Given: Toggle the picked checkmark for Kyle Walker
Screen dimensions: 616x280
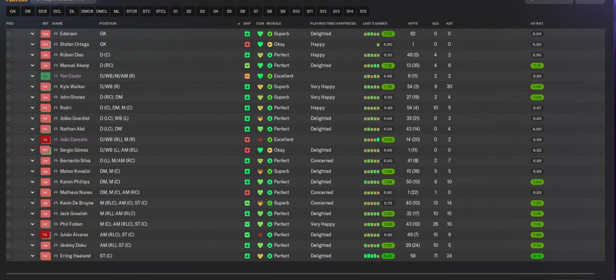Looking at the screenshot, I should (x=9, y=86).
